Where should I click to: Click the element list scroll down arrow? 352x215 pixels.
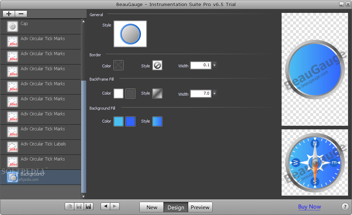coord(83,197)
